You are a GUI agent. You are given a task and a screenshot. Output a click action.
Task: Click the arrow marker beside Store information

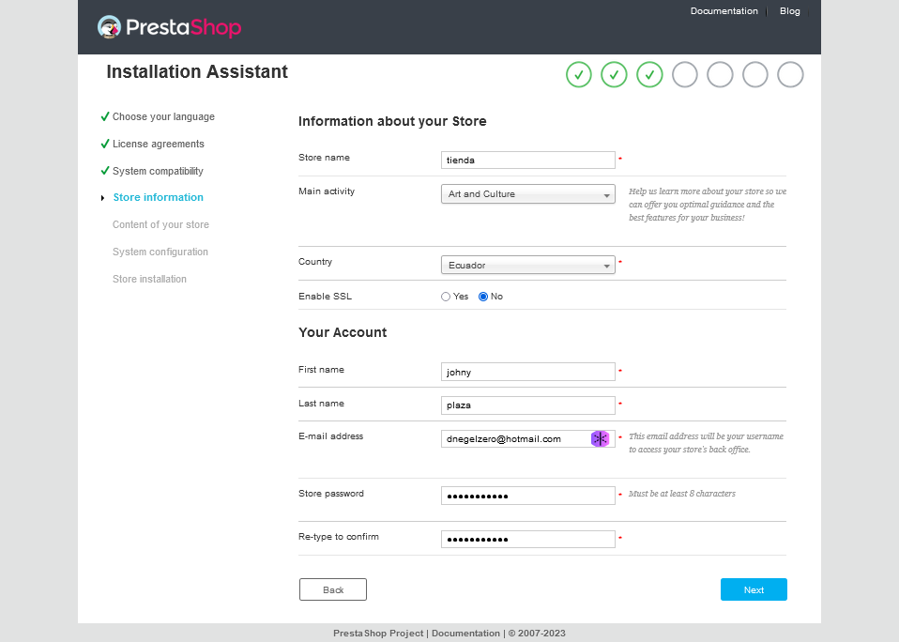103,198
